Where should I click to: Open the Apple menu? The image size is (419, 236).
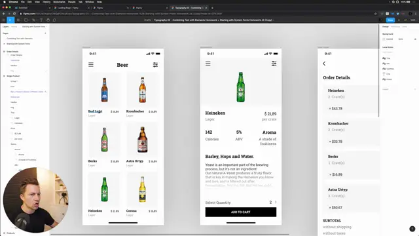(x=5, y=2)
